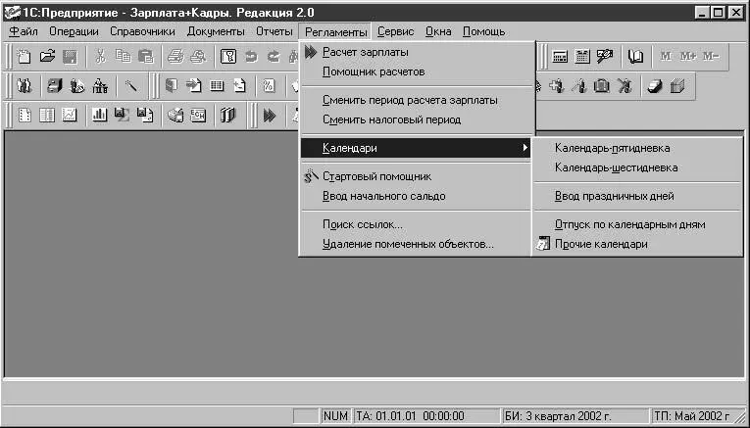Click the ТП: Май 2002 status bar field
Image resolution: width=750 pixels, height=428 pixels.
coord(698,416)
